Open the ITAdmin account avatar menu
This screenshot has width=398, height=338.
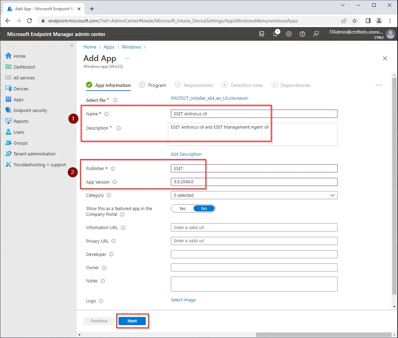tap(391, 34)
